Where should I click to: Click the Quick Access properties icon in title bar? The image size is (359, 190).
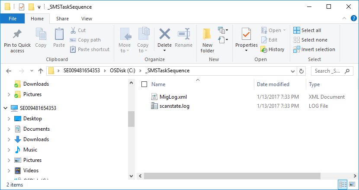tap(22, 7)
